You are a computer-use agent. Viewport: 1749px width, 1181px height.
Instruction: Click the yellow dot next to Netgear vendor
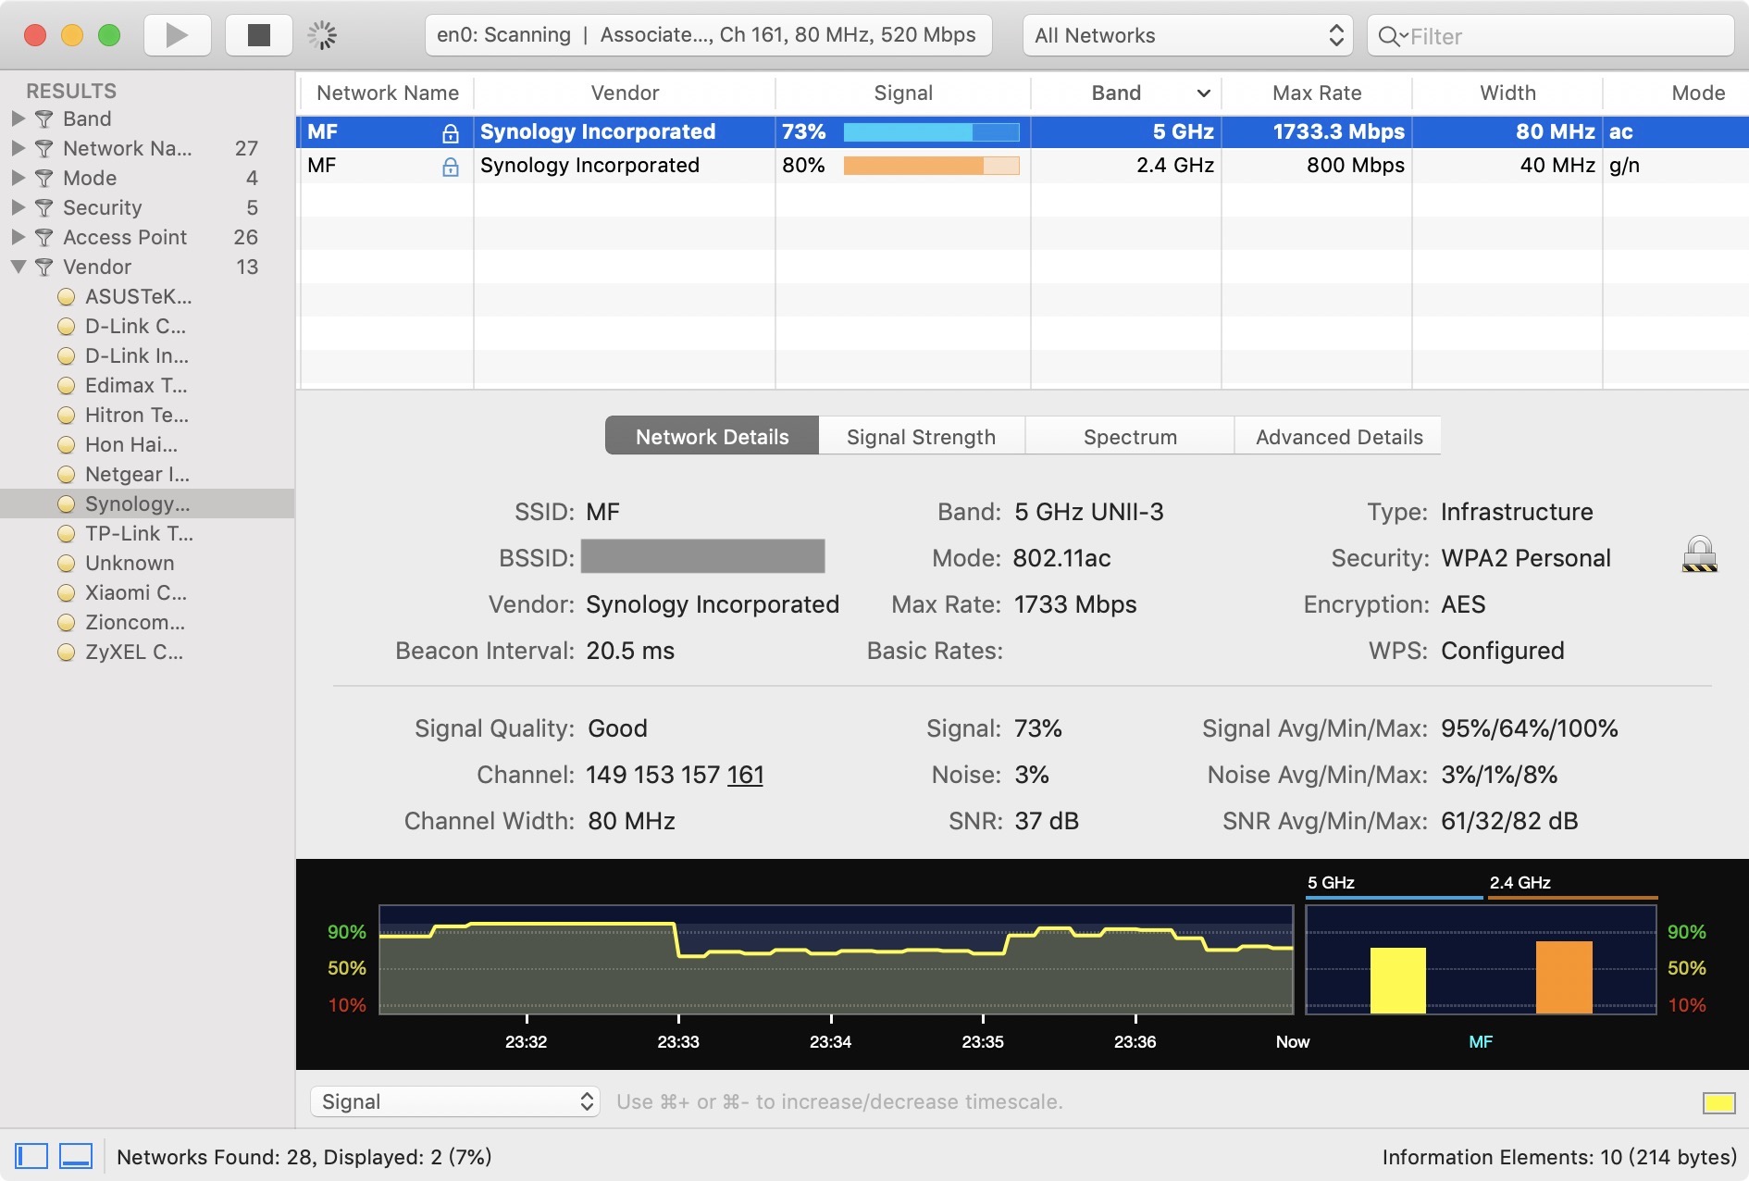pyautogui.click(x=66, y=475)
